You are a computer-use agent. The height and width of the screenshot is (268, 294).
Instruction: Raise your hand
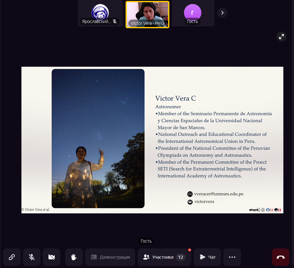click(x=74, y=257)
